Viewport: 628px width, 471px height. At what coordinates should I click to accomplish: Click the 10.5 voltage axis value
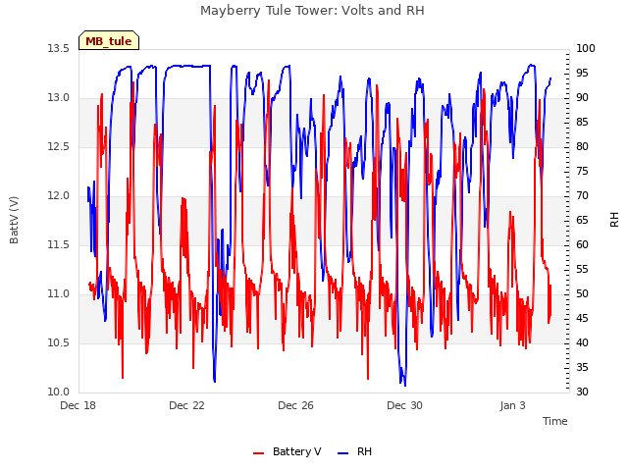tap(59, 342)
